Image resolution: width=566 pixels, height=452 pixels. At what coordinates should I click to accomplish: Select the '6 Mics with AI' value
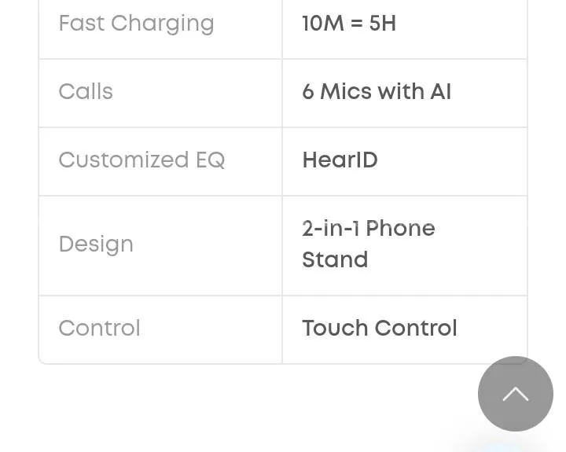377,92
